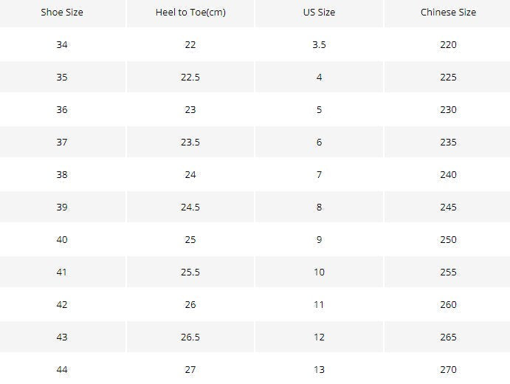Screen dimensions: 510x384
Task: Click the Shoe Size column header
Action: [62, 13]
